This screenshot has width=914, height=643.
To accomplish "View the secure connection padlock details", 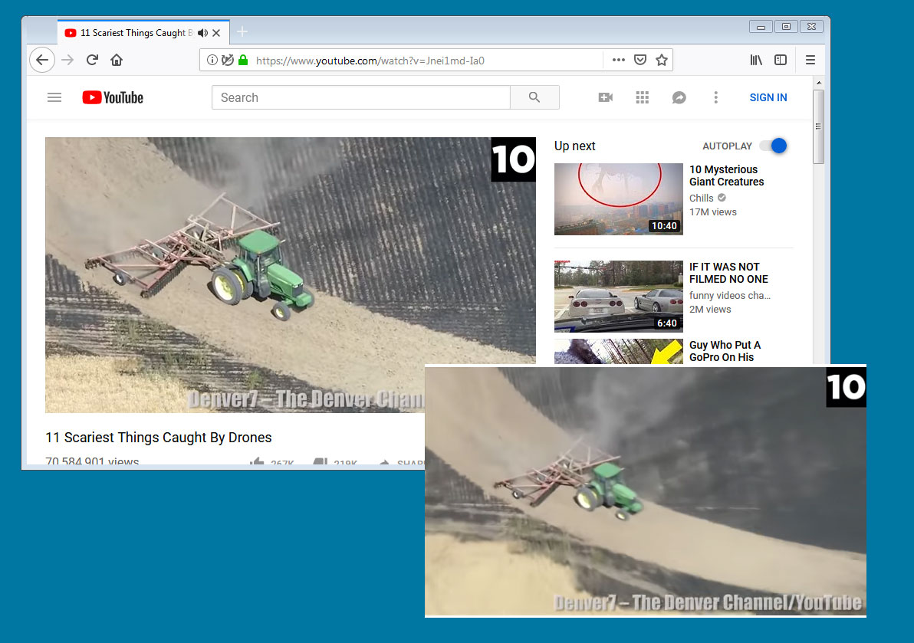I will click(x=243, y=60).
